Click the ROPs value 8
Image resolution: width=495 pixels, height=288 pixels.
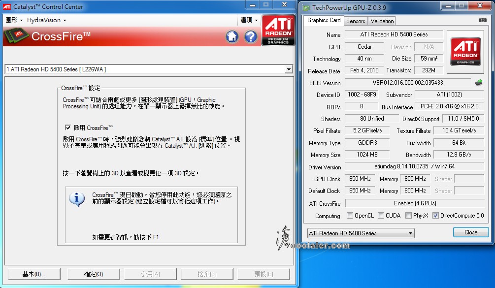(362, 106)
